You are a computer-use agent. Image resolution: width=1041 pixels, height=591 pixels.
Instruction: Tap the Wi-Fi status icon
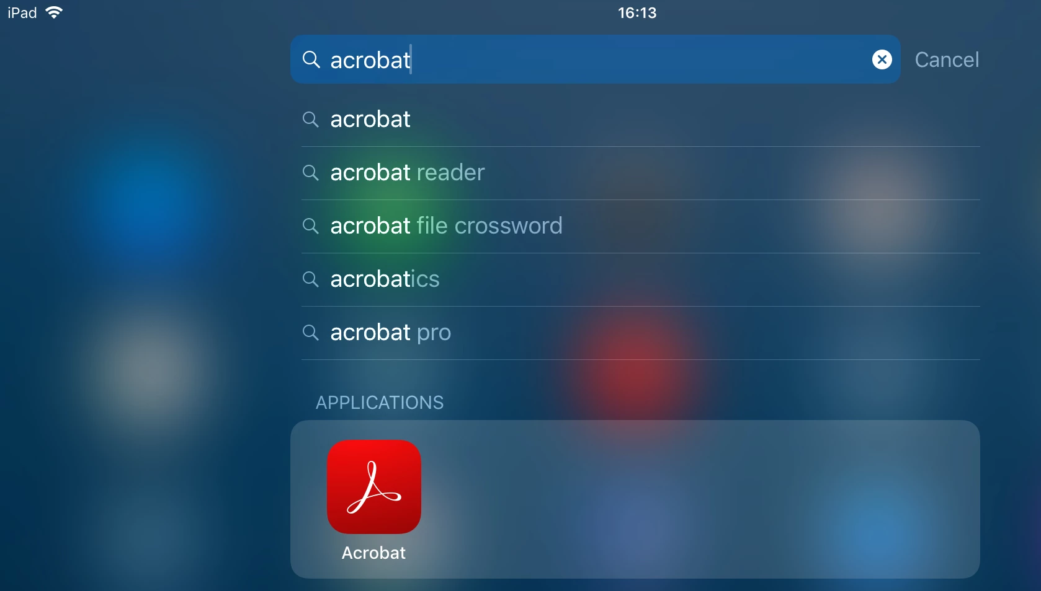click(x=55, y=12)
